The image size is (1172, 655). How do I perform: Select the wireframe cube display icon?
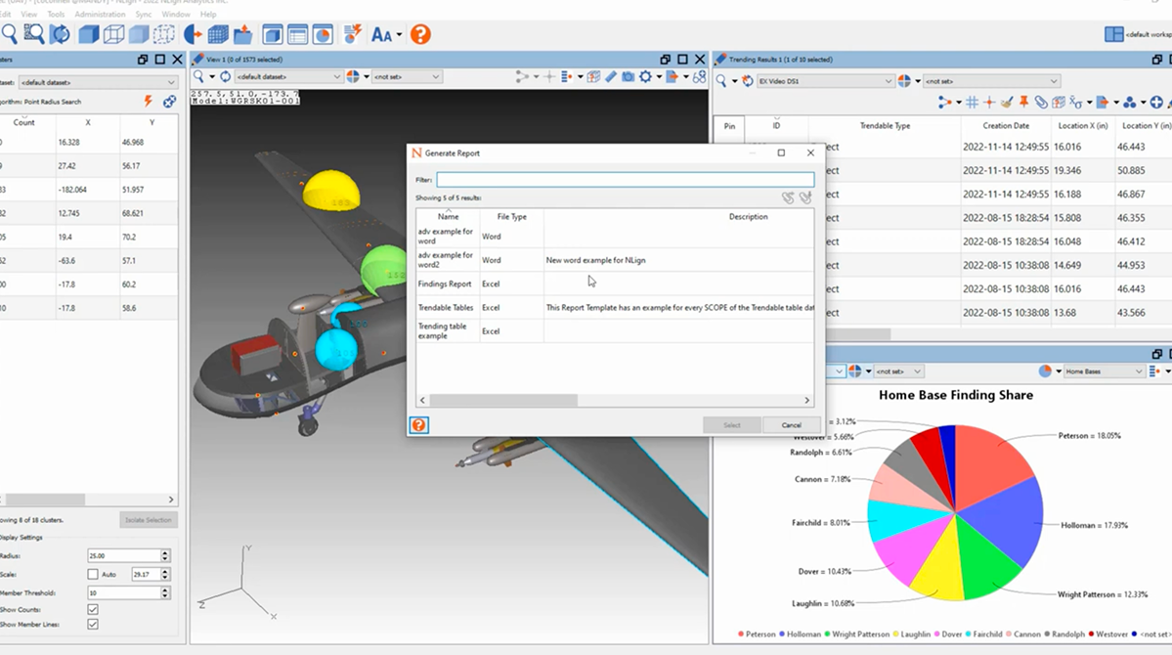tap(113, 33)
